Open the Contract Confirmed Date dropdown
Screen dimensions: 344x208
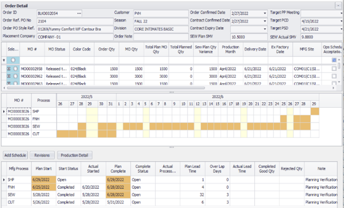(x=265, y=21)
